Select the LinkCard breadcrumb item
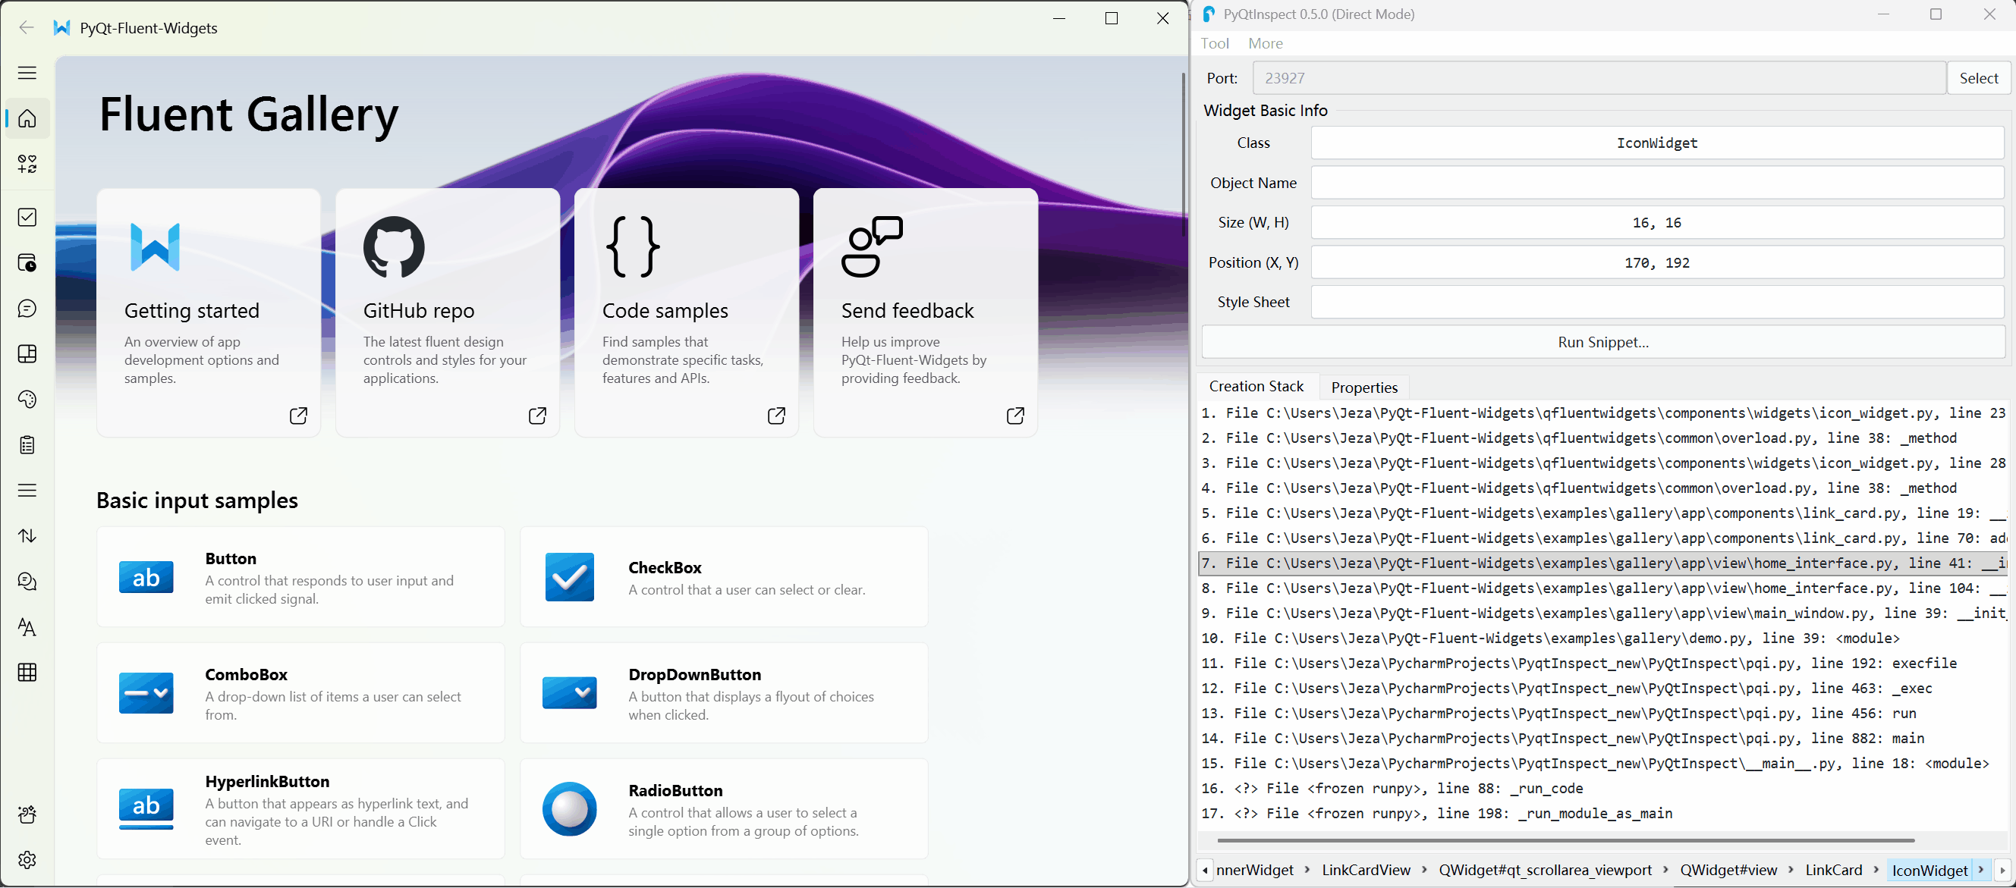Screen dimensions: 2016x888 [x=1833, y=870]
